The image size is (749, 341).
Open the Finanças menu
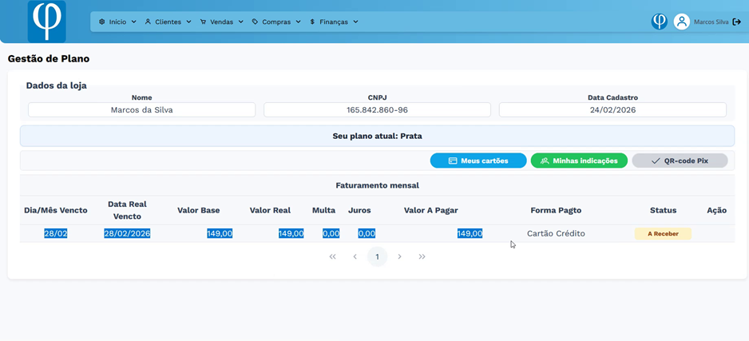pyautogui.click(x=334, y=22)
